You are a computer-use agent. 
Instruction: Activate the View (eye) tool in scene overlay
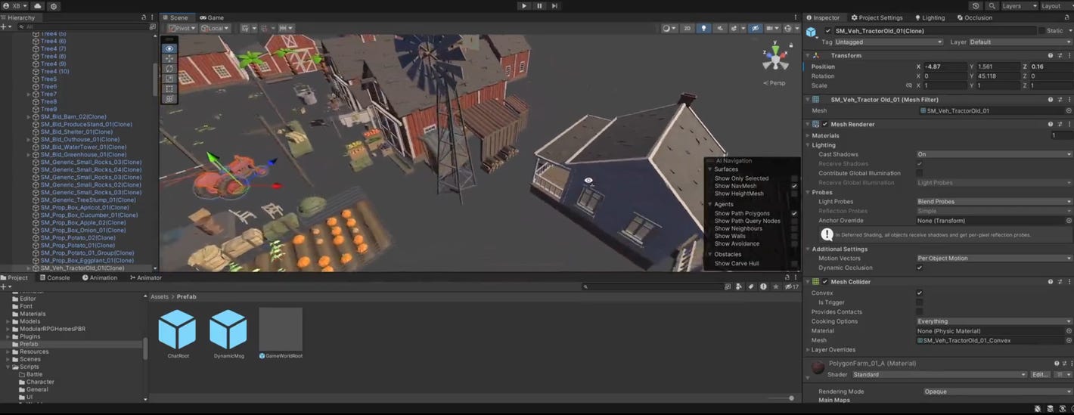click(x=169, y=48)
